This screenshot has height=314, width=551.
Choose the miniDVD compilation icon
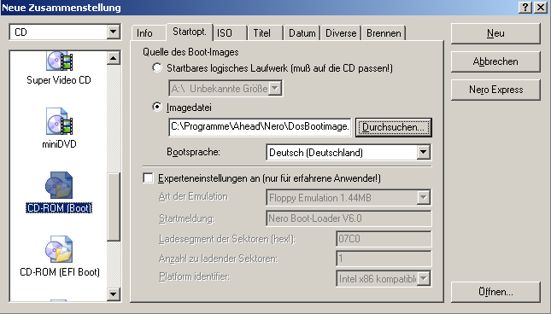59,121
